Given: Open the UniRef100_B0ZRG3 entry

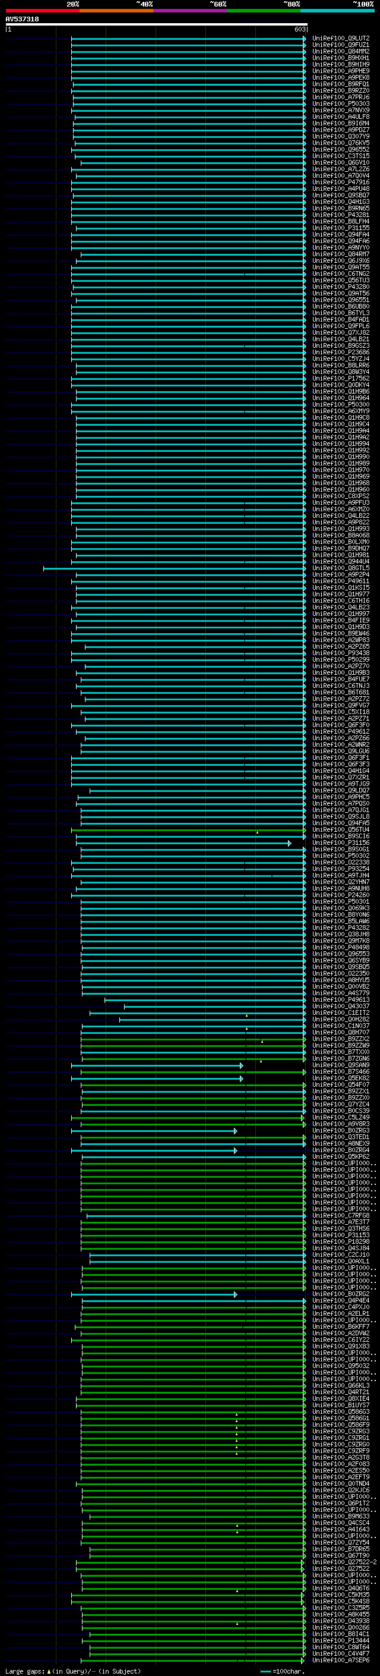Looking at the screenshot, I should click(340, 1130).
